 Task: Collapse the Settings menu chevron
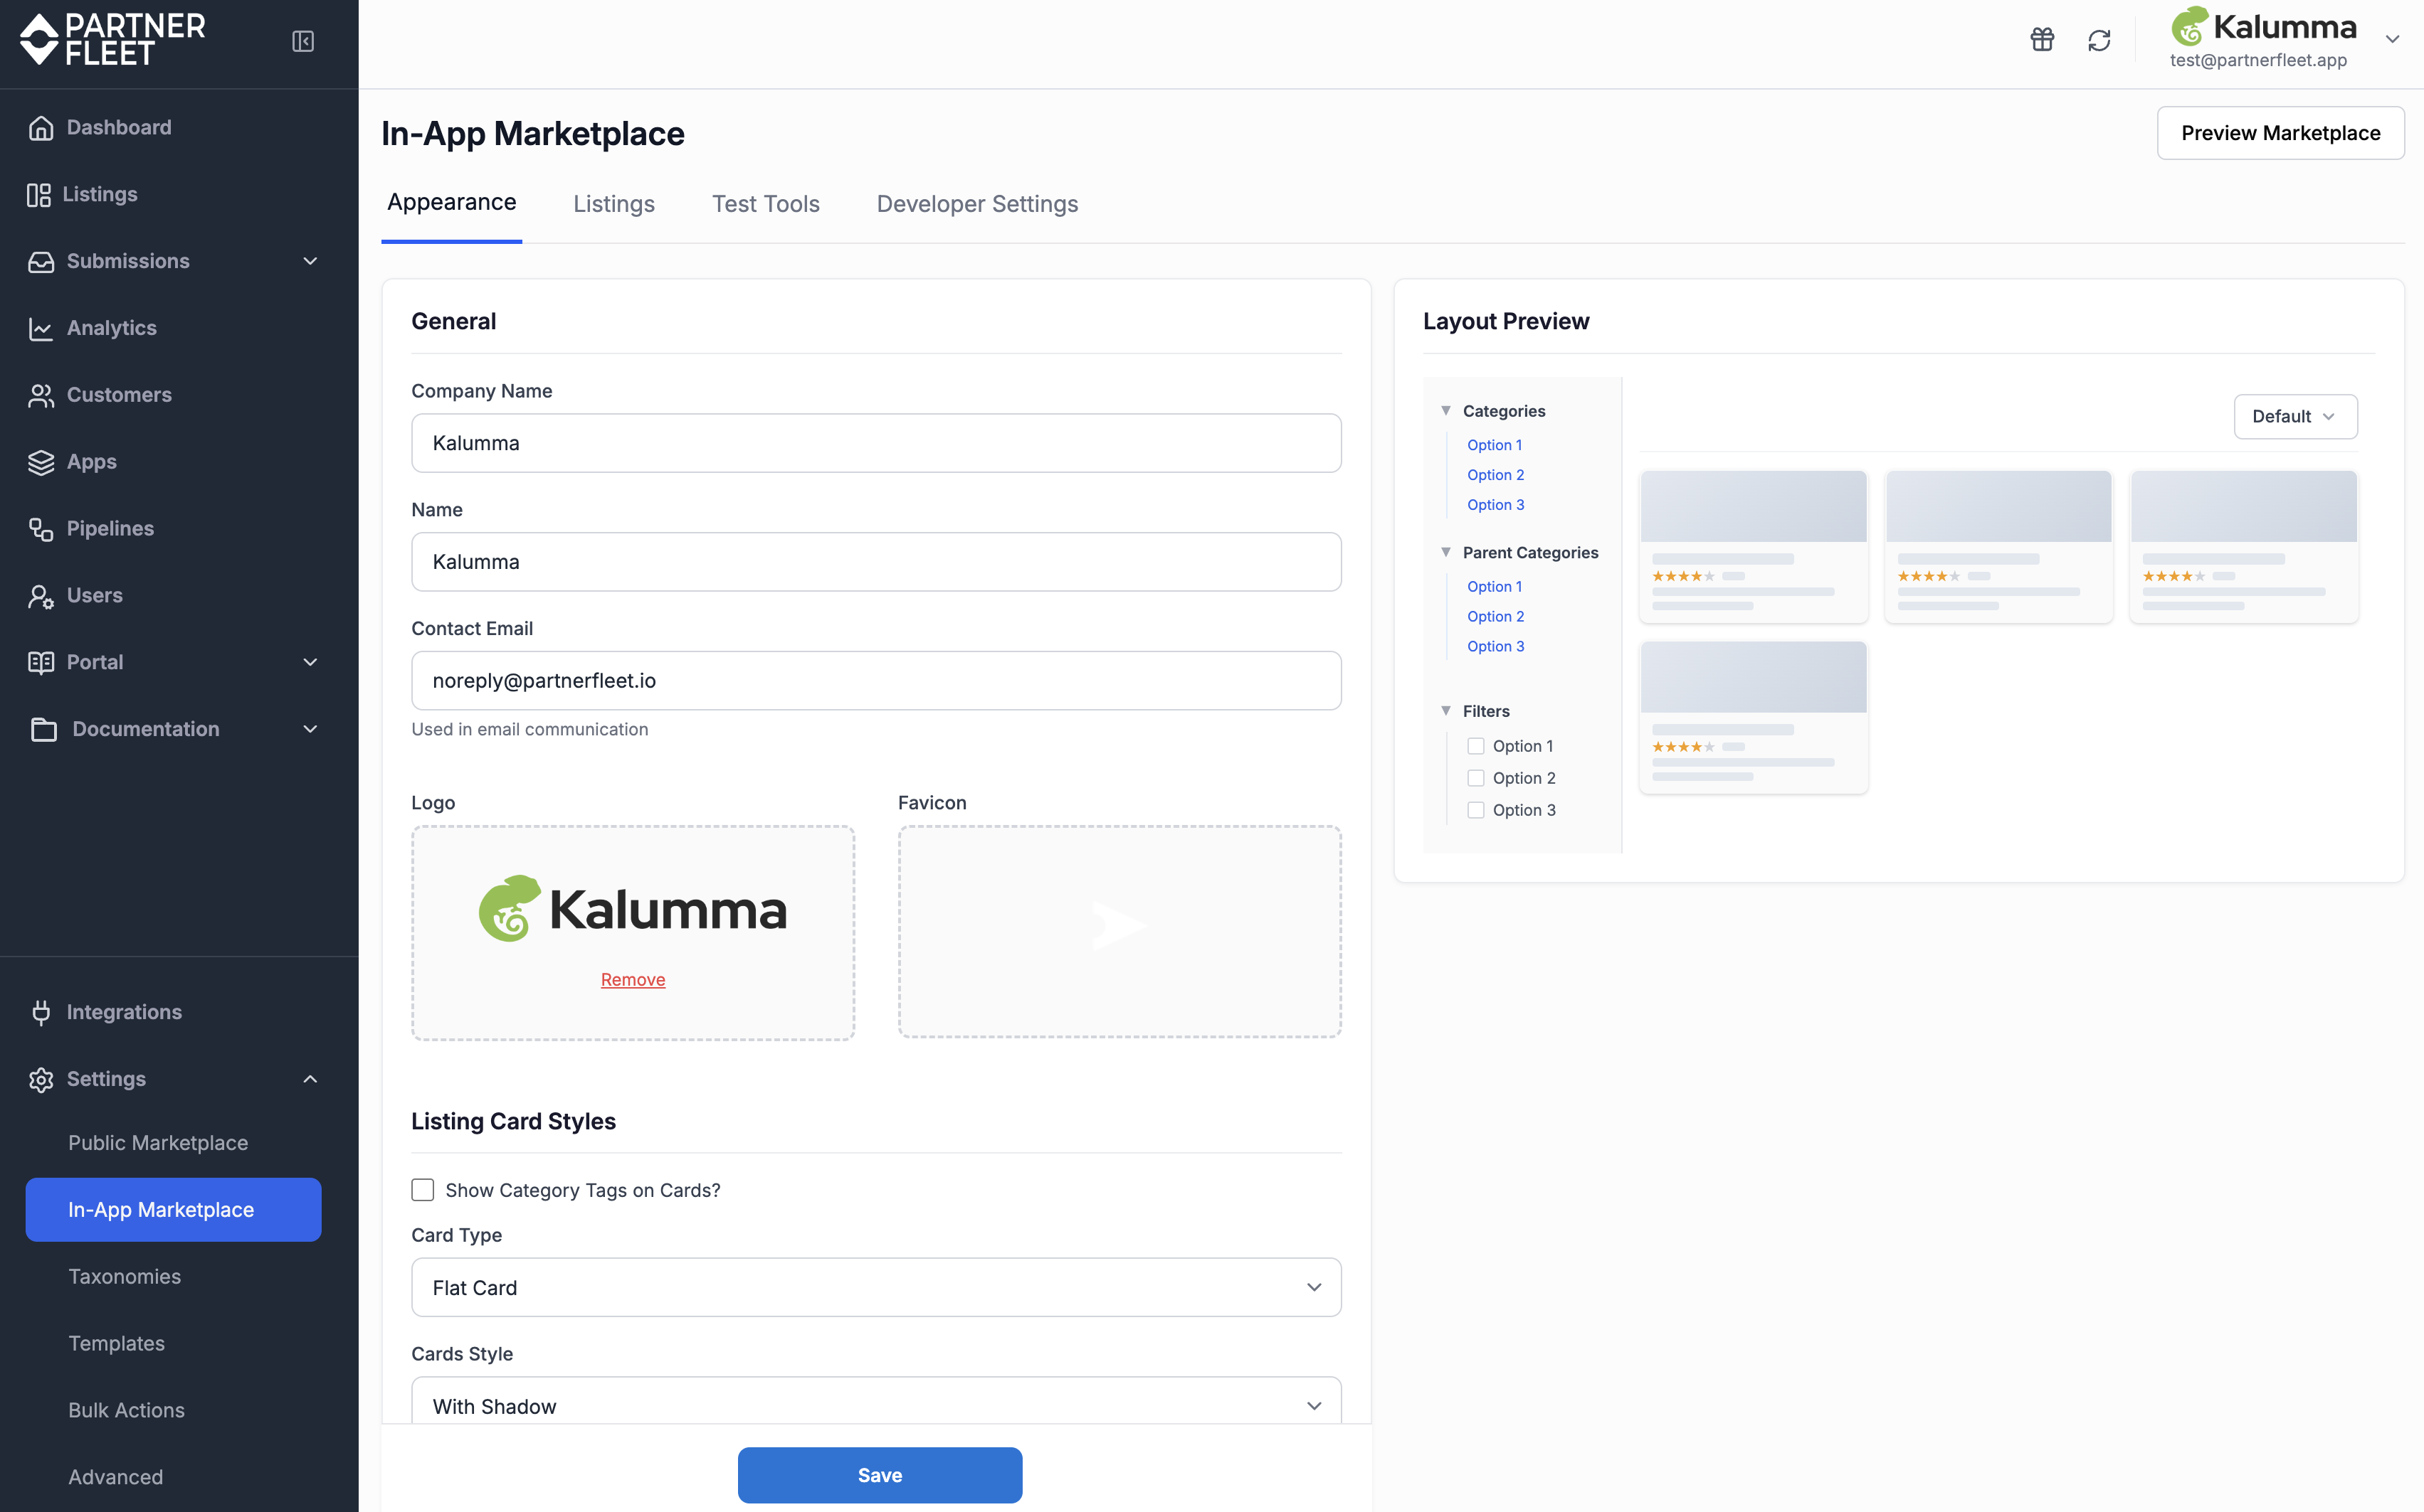pos(310,1080)
